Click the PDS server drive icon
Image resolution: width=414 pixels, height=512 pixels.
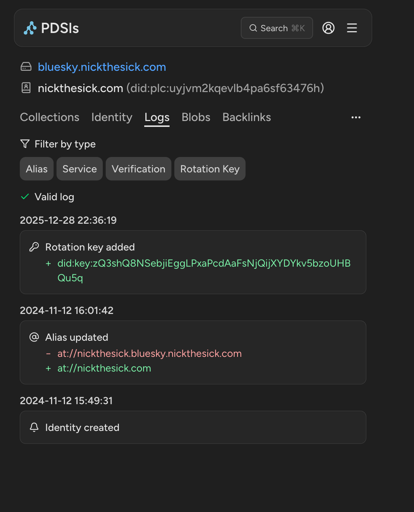pyautogui.click(x=26, y=67)
